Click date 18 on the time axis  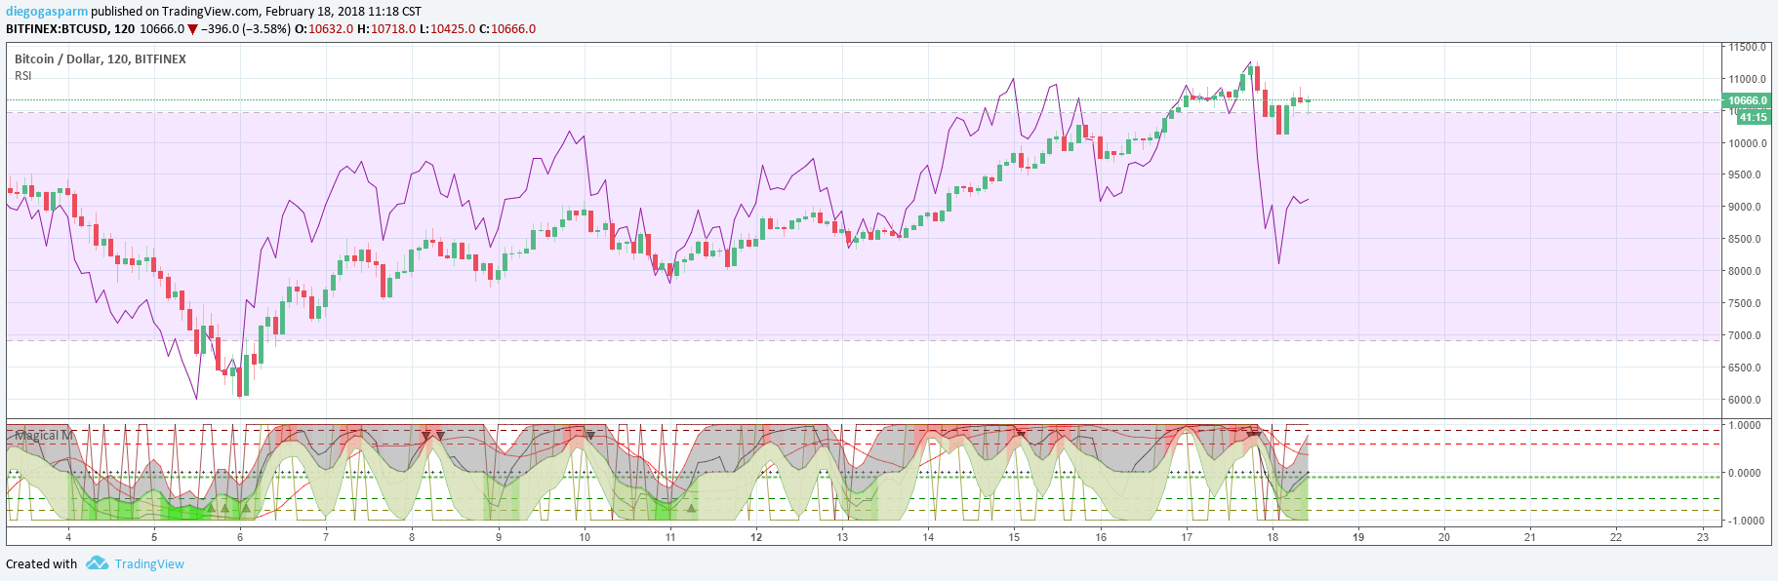pos(1273,536)
